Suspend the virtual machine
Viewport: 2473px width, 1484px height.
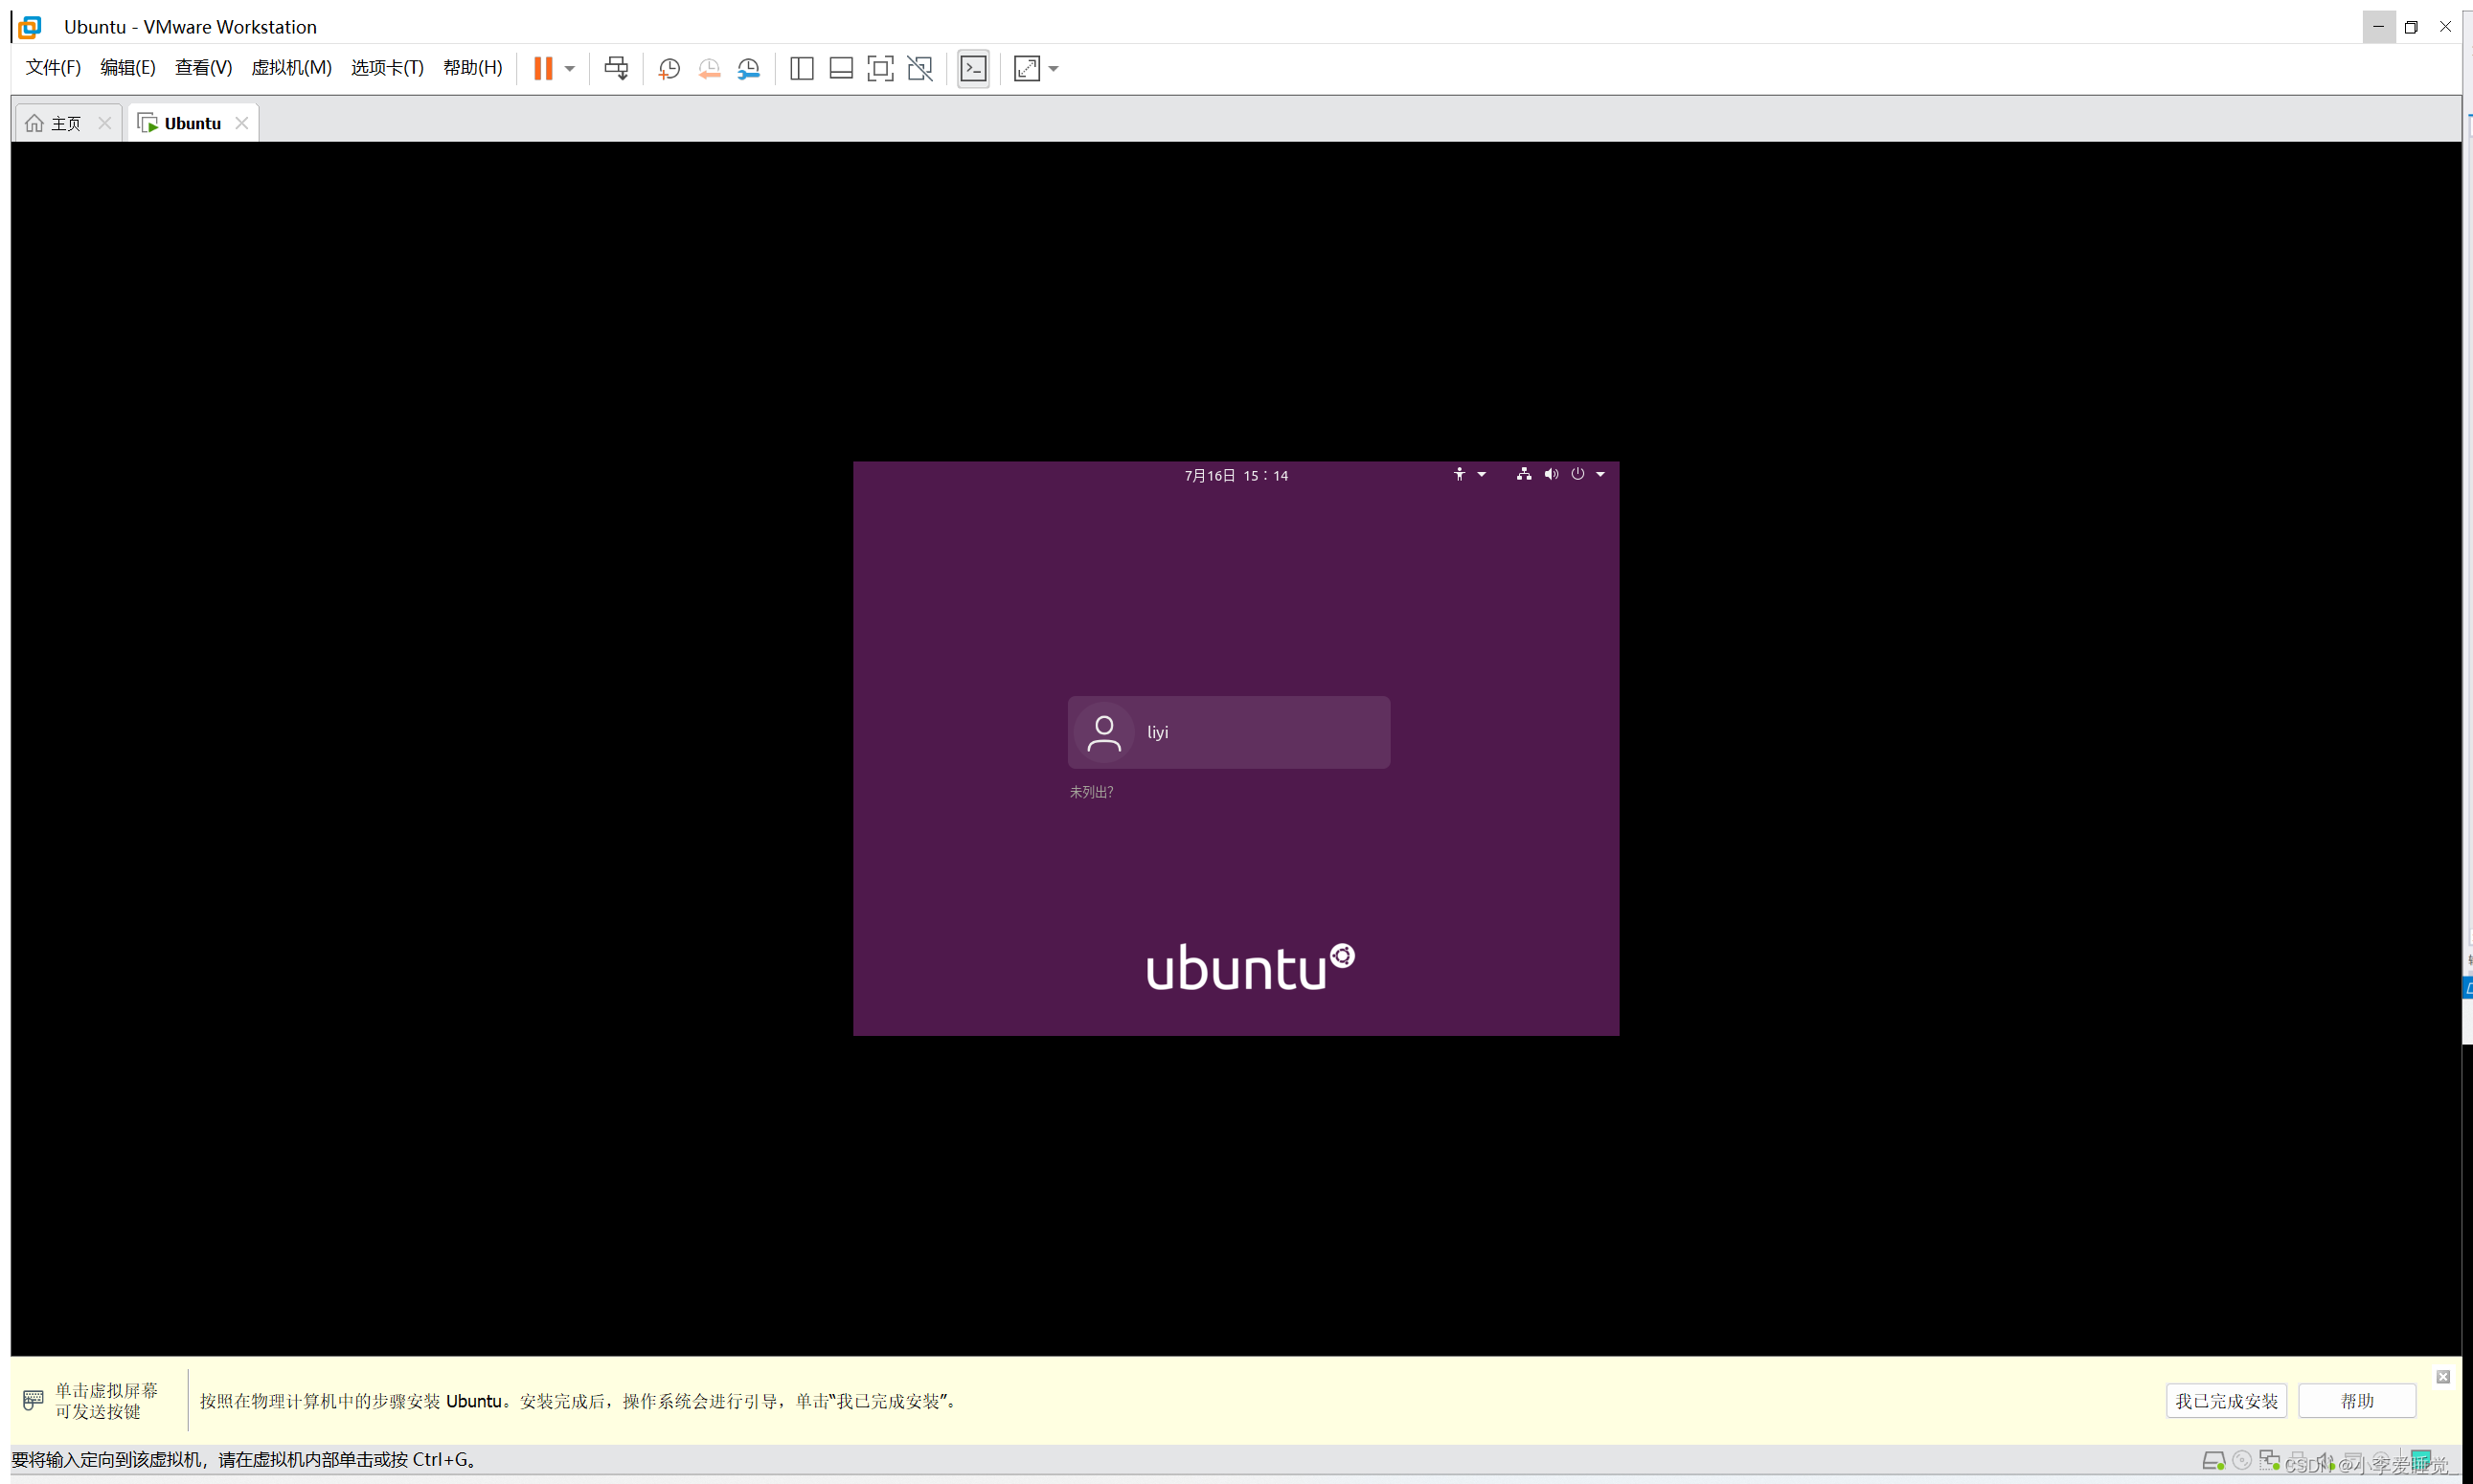pos(544,68)
